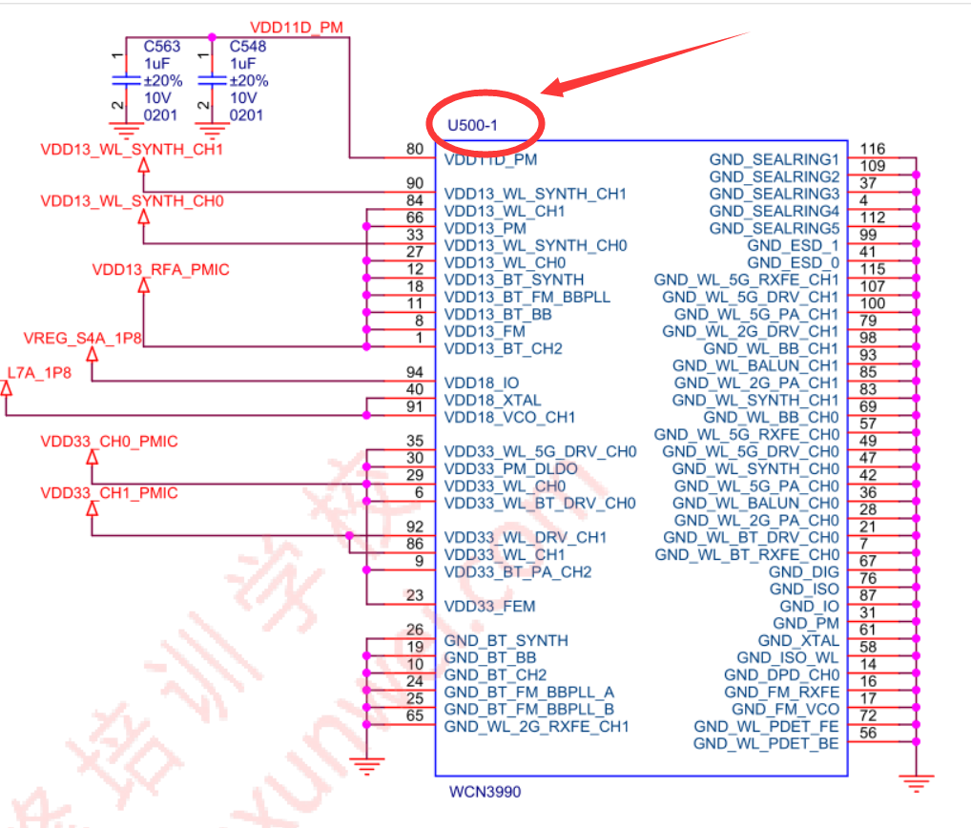971x828 pixels.
Task: Select pin name GND_SEALRING5
Action: click(x=775, y=229)
